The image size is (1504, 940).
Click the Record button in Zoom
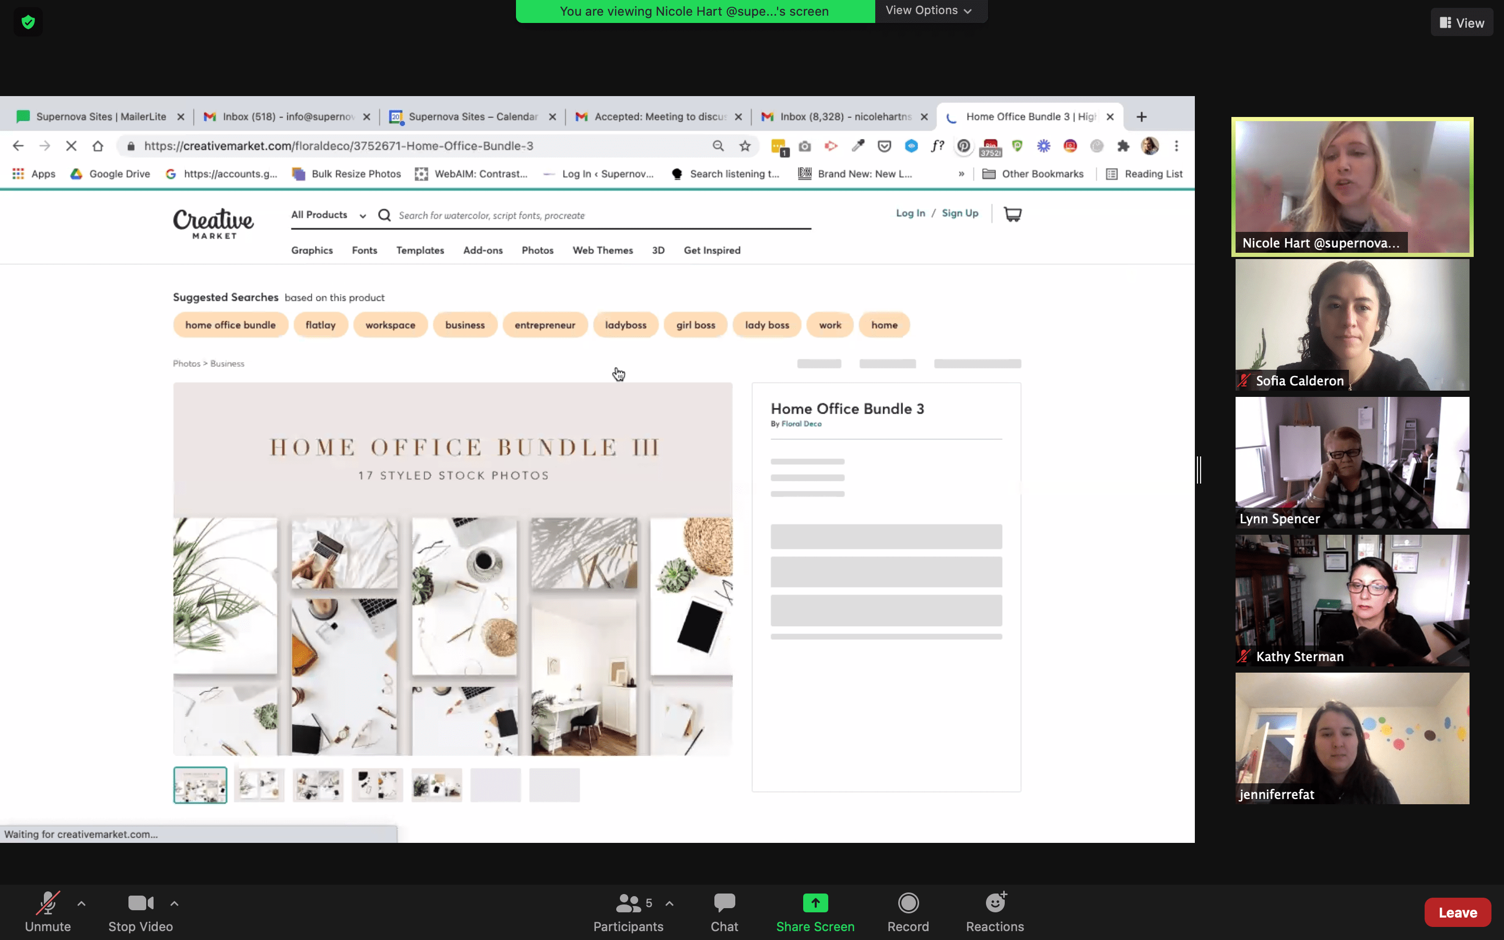[908, 911]
